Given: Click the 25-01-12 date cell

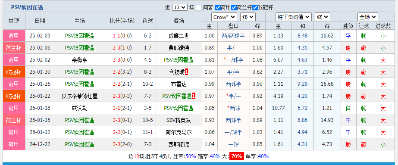Looking at the screenshot, I should click(x=40, y=132).
